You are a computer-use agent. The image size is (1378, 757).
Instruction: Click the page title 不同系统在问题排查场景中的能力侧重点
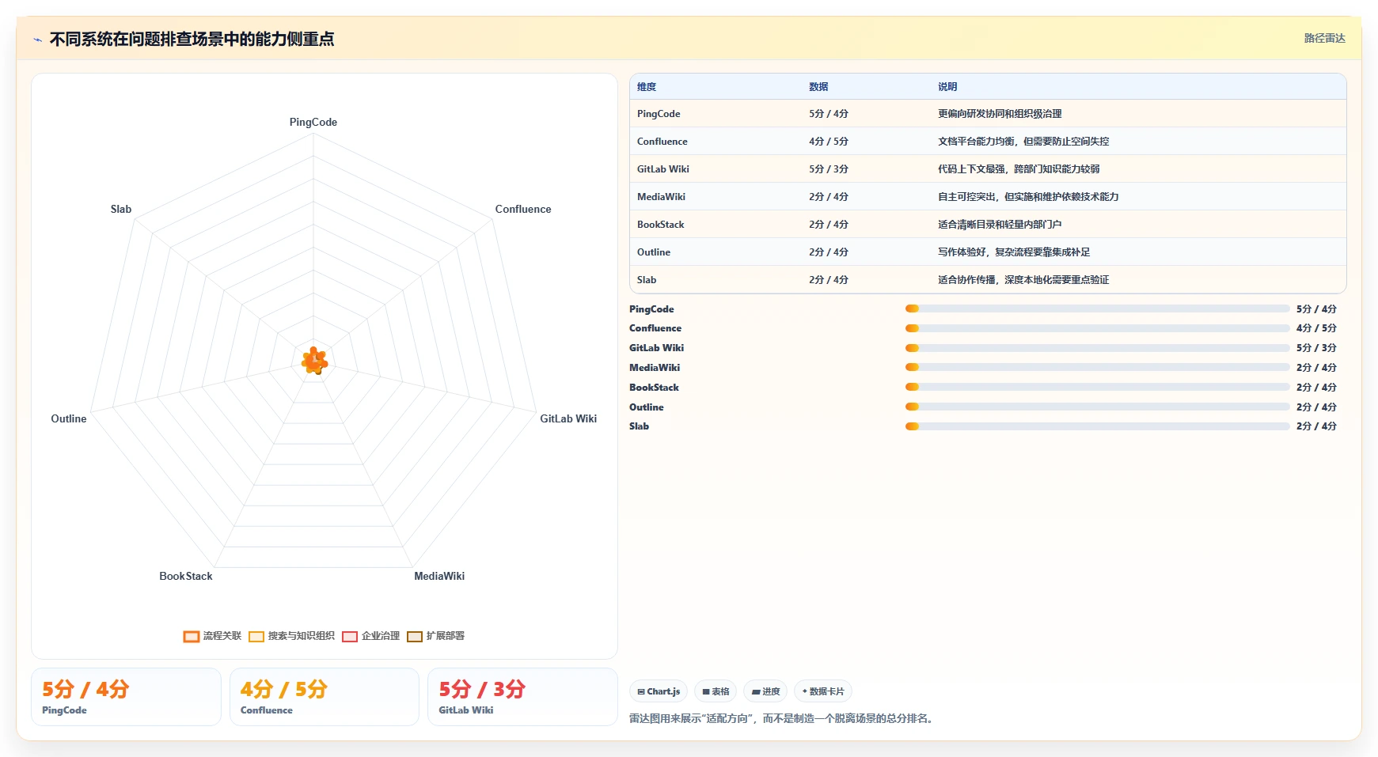[192, 40]
